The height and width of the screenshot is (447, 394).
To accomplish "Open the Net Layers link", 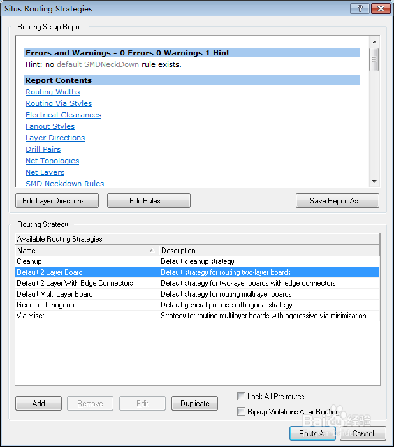I will pos(45,172).
